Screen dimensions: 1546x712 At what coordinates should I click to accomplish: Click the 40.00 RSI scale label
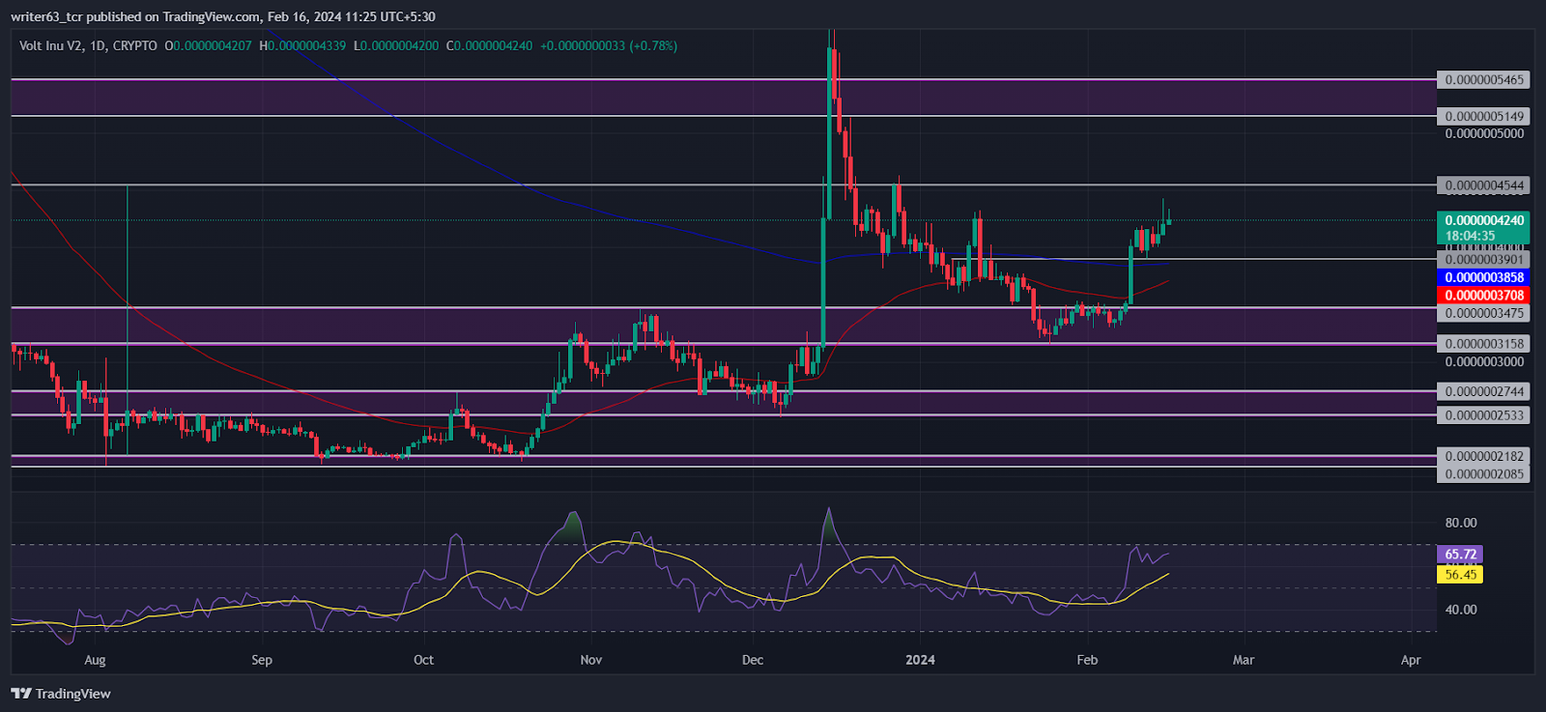[x=1461, y=610]
